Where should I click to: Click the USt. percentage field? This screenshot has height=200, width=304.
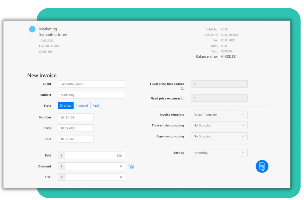(x=95, y=177)
